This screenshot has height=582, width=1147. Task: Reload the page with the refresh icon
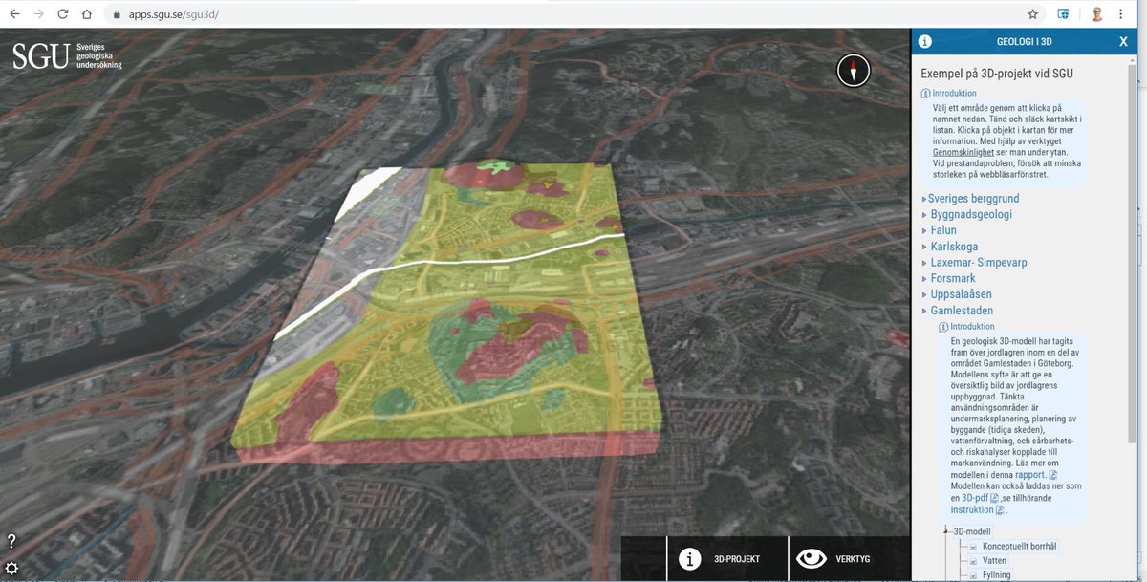(x=63, y=14)
